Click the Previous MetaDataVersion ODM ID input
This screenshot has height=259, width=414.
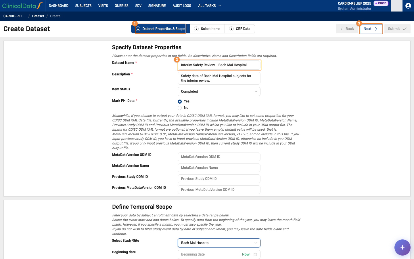pyautogui.click(x=219, y=190)
